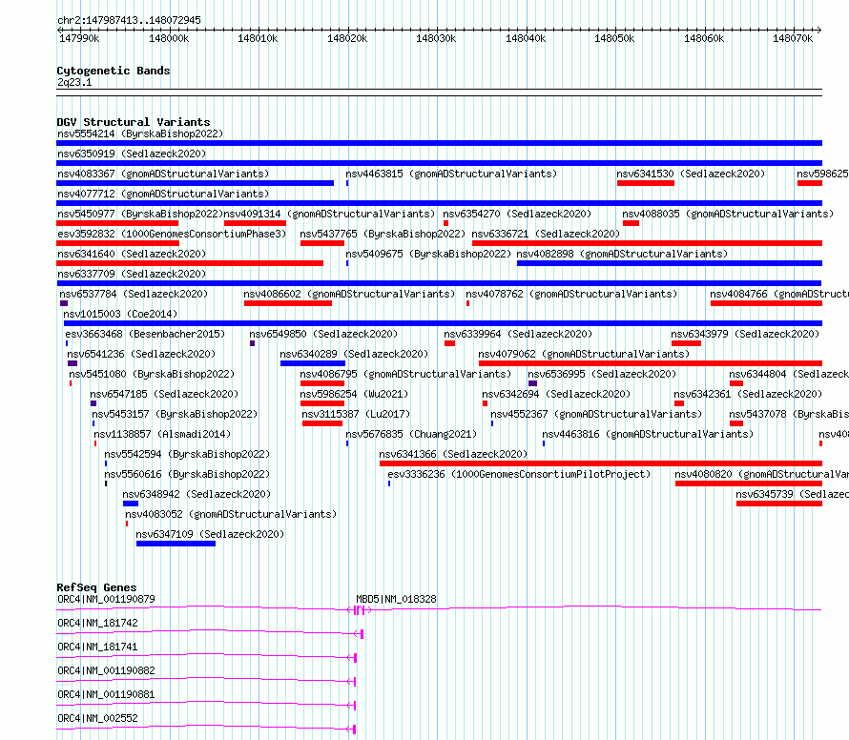Click the nsv5409675 (ByrskaBishop2022) label
This screenshot has width=849, height=740.
click(x=428, y=254)
